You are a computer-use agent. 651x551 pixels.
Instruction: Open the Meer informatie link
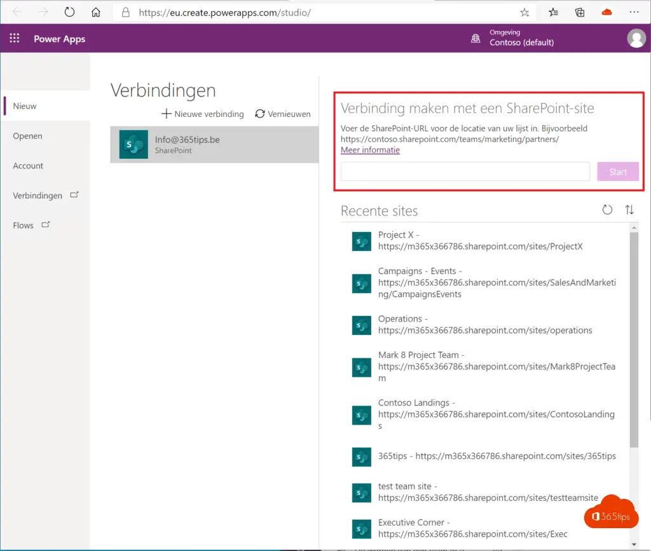370,150
